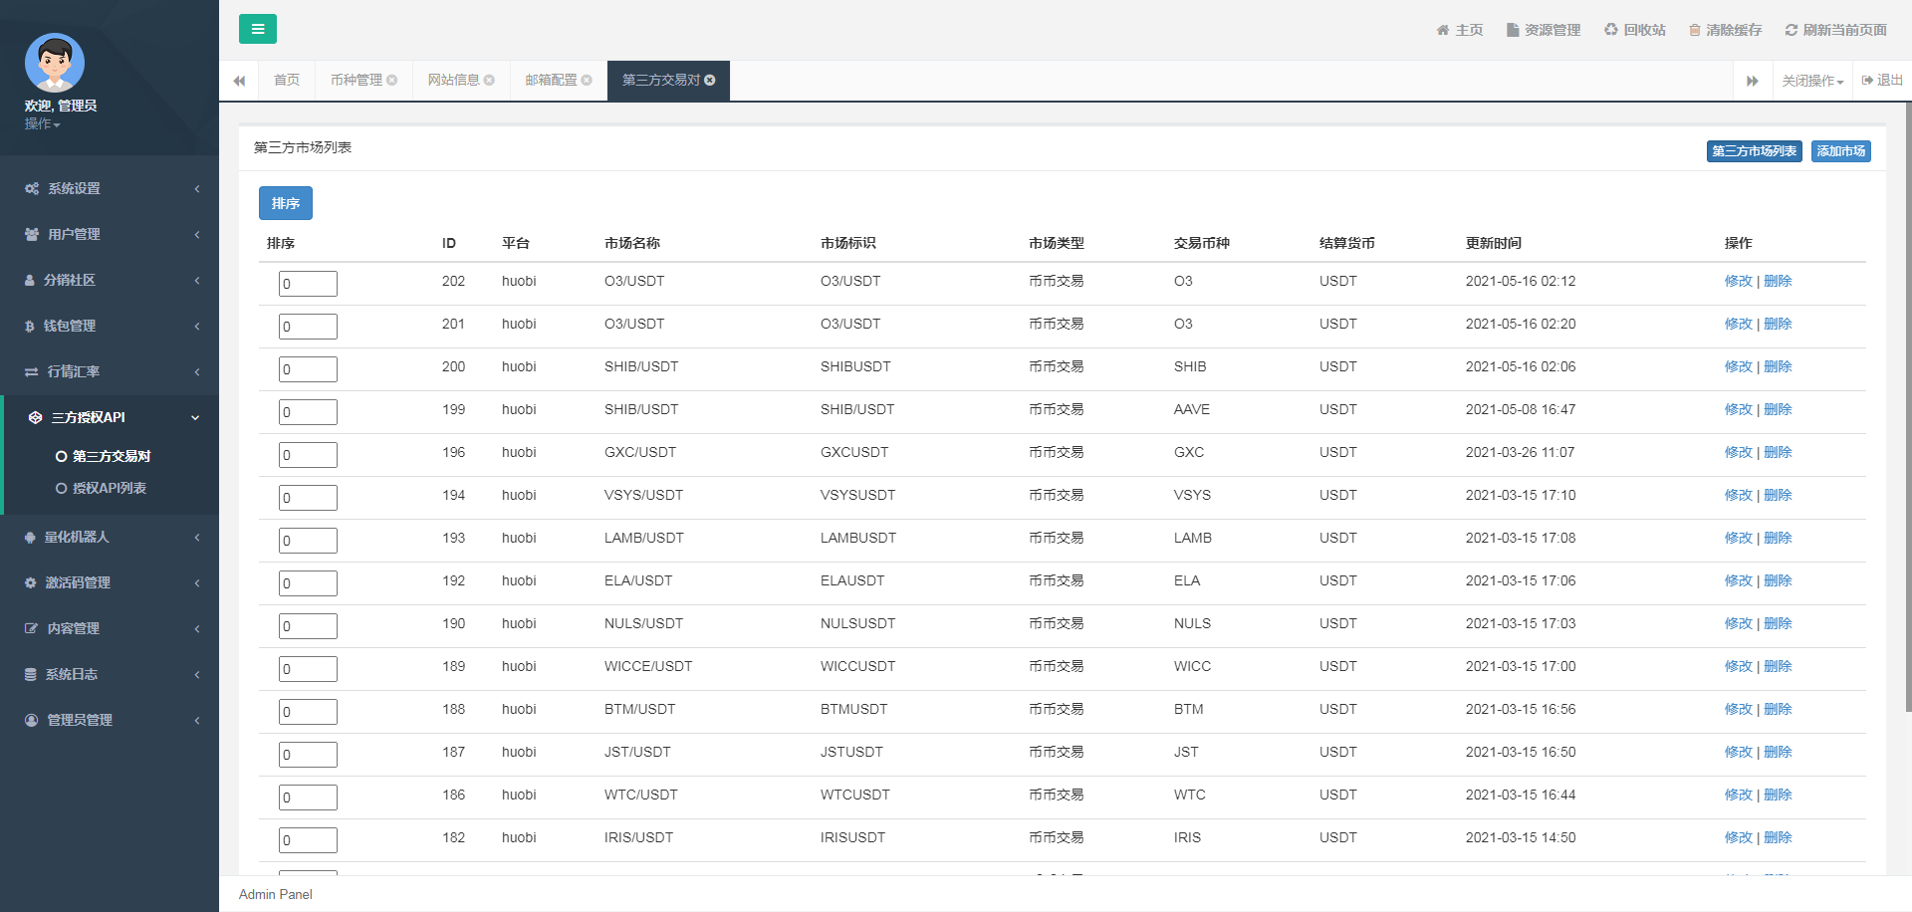Close the 网站信息 tab
The width and height of the screenshot is (1912, 912).
click(489, 81)
